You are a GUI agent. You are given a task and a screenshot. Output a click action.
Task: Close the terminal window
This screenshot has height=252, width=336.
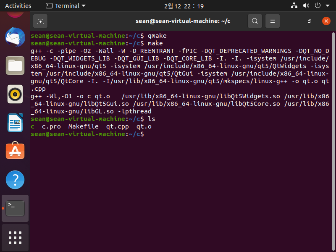(326, 21)
